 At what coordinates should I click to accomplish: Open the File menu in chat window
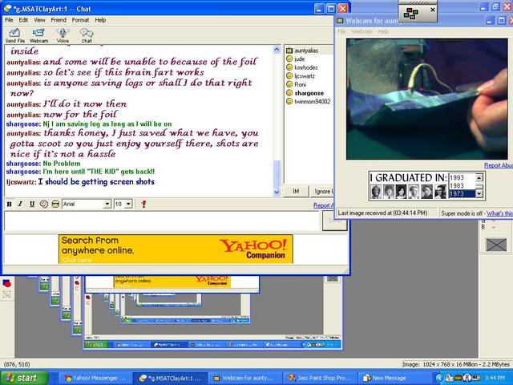click(x=9, y=20)
